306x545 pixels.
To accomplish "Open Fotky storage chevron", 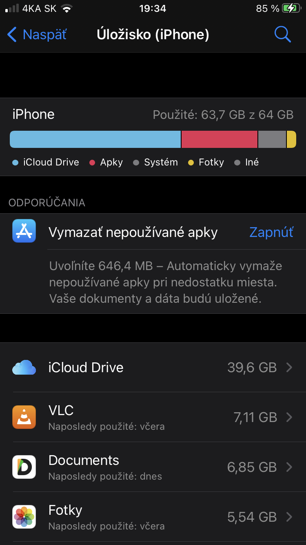I will (x=289, y=517).
